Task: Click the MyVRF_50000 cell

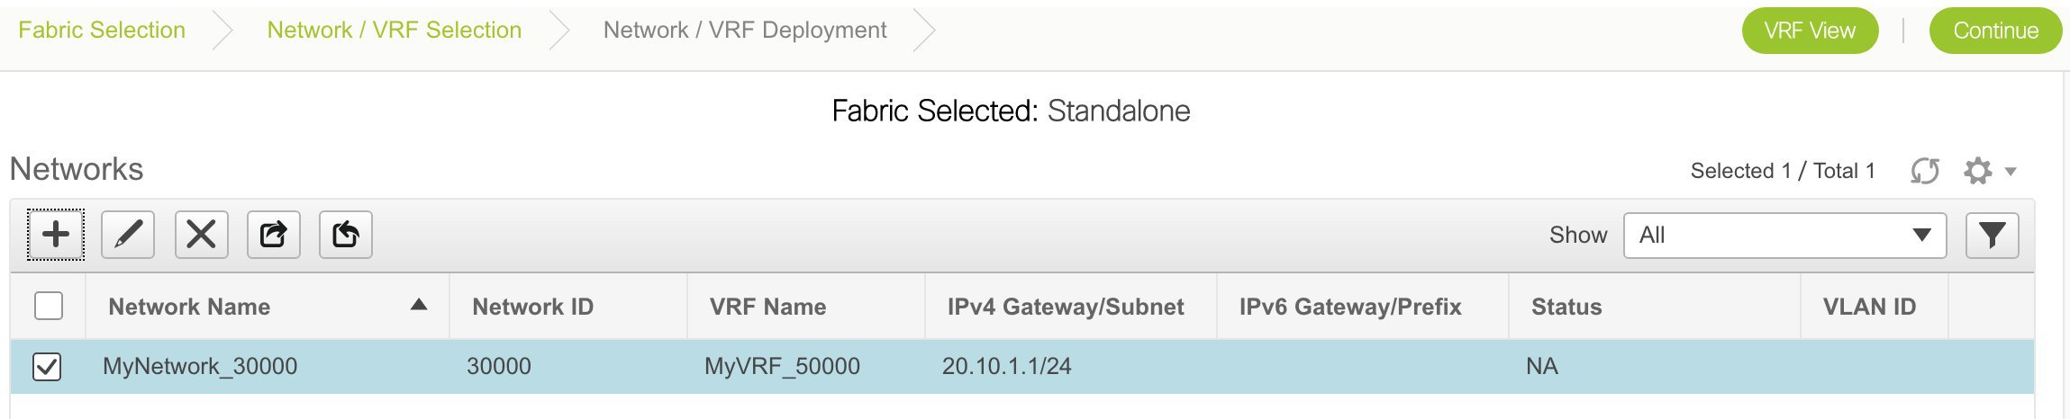Action: pos(782,366)
